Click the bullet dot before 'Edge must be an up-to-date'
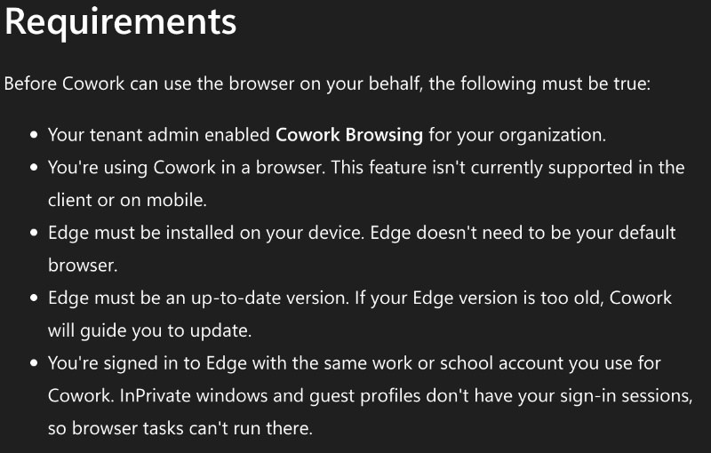The height and width of the screenshot is (453, 711). point(34,298)
